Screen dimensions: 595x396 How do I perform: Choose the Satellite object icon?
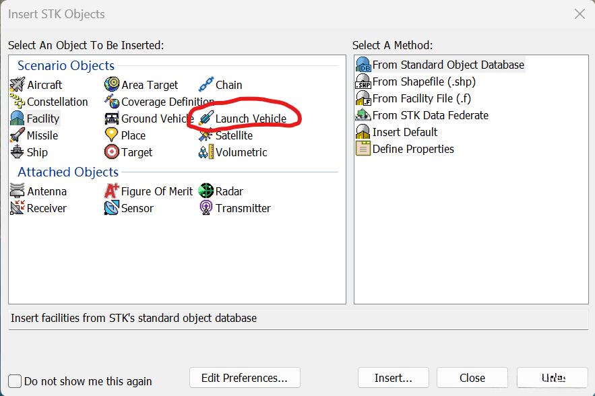(x=206, y=135)
